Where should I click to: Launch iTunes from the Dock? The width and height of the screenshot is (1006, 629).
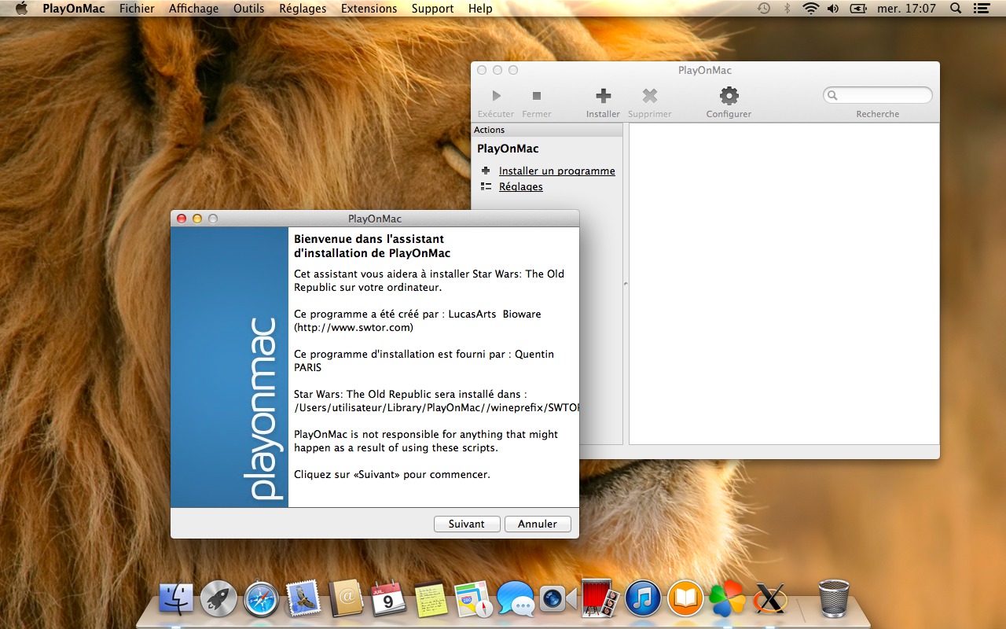click(x=643, y=599)
